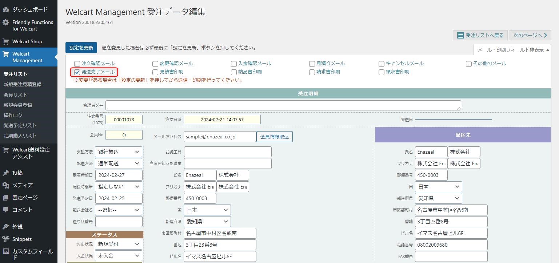Screen dimensions: 559x263
Task: Click the Dashboard gauge icon in sidebar
Action: 5,9
